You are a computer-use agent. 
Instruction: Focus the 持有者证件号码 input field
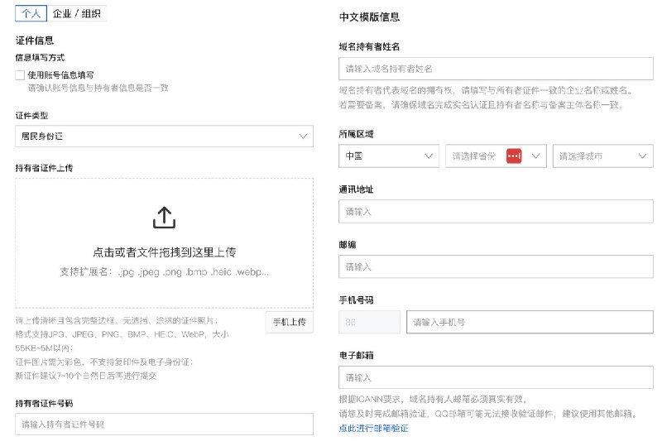164,424
